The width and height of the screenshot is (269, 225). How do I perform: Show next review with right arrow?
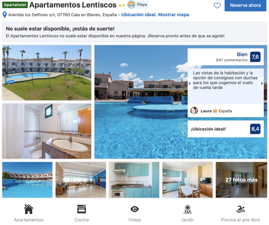pos(262,83)
